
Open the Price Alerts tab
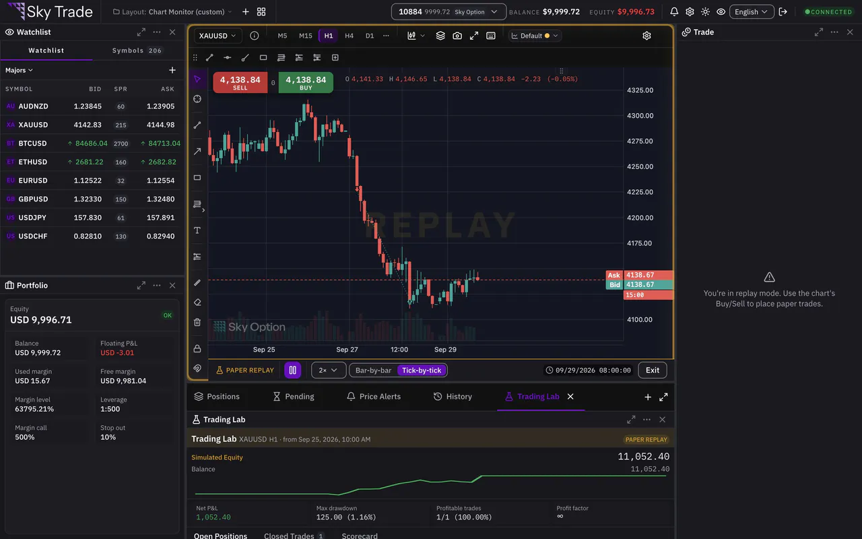click(x=374, y=396)
